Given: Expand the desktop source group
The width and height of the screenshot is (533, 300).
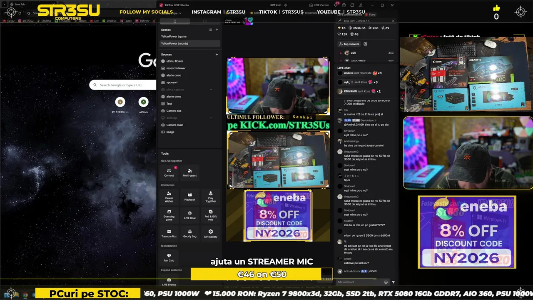Looking at the screenshot, I should (x=211, y=118).
